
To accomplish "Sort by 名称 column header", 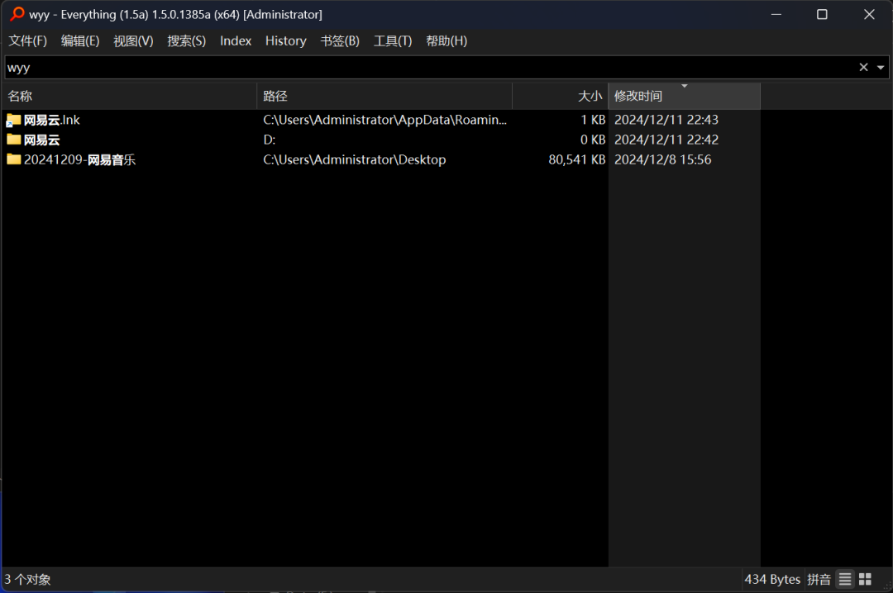I will tap(130, 96).
